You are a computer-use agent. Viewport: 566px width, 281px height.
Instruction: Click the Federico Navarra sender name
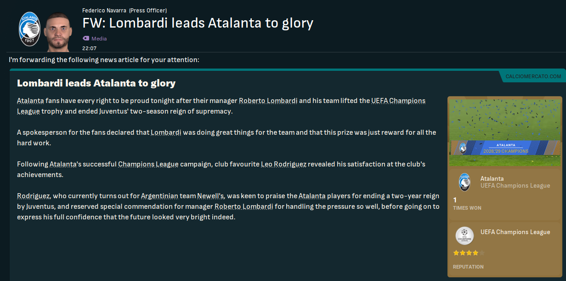pos(104,10)
